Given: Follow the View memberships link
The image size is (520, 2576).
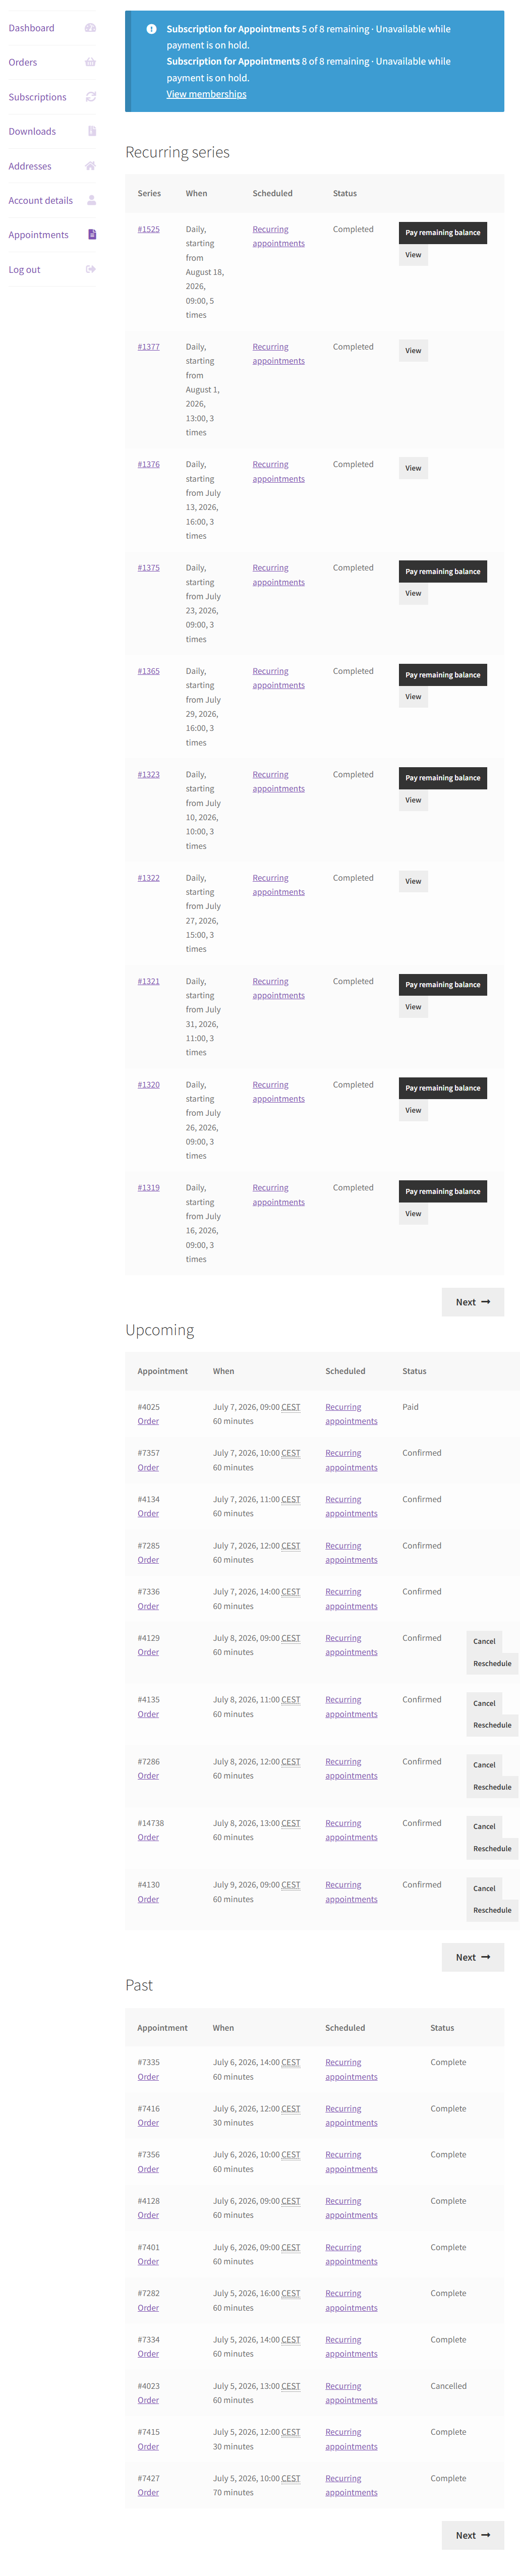Looking at the screenshot, I should tap(206, 94).
